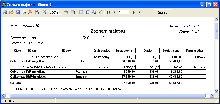Save report with the floppy disk icon
Viewport: 220px width, 104px height.
point(18,12)
